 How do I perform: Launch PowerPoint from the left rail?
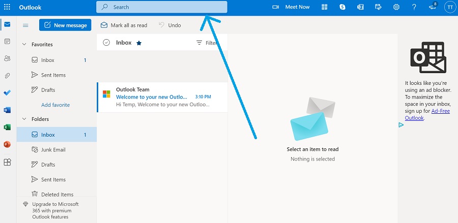pos(7,144)
